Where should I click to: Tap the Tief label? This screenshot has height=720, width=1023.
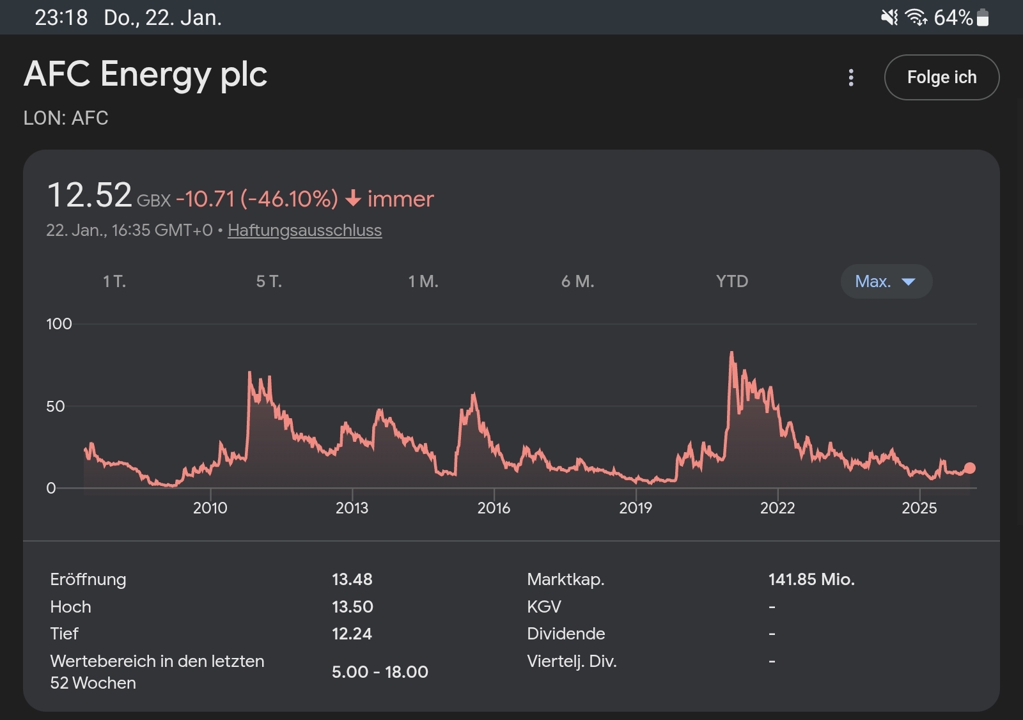click(x=64, y=634)
